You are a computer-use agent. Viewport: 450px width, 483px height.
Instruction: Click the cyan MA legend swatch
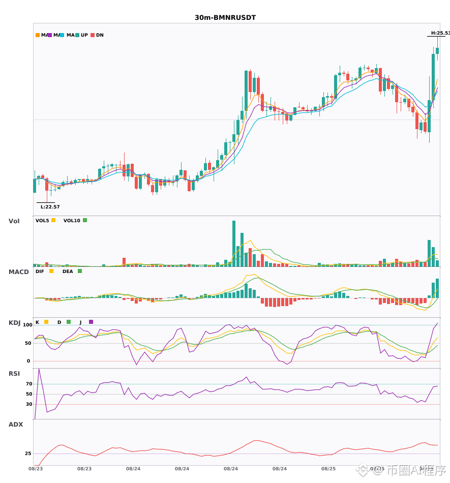(62, 35)
